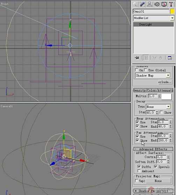Click the Contrast value field
Screen dimensions: 176x195
tap(162, 157)
